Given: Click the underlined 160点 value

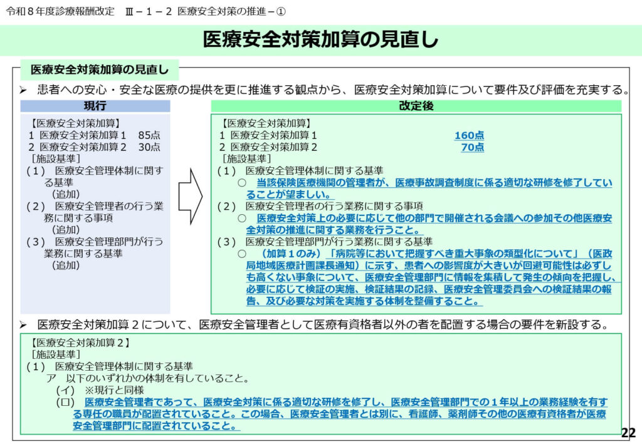Looking at the screenshot, I should point(469,135).
